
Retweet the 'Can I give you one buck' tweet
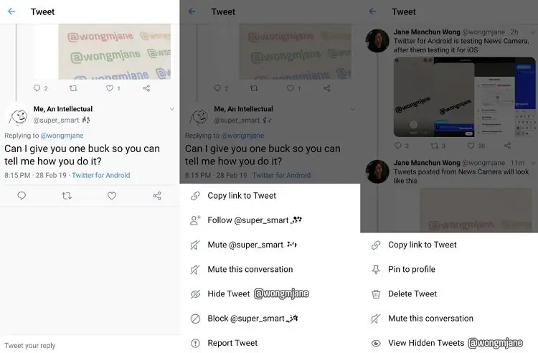point(67,196)
